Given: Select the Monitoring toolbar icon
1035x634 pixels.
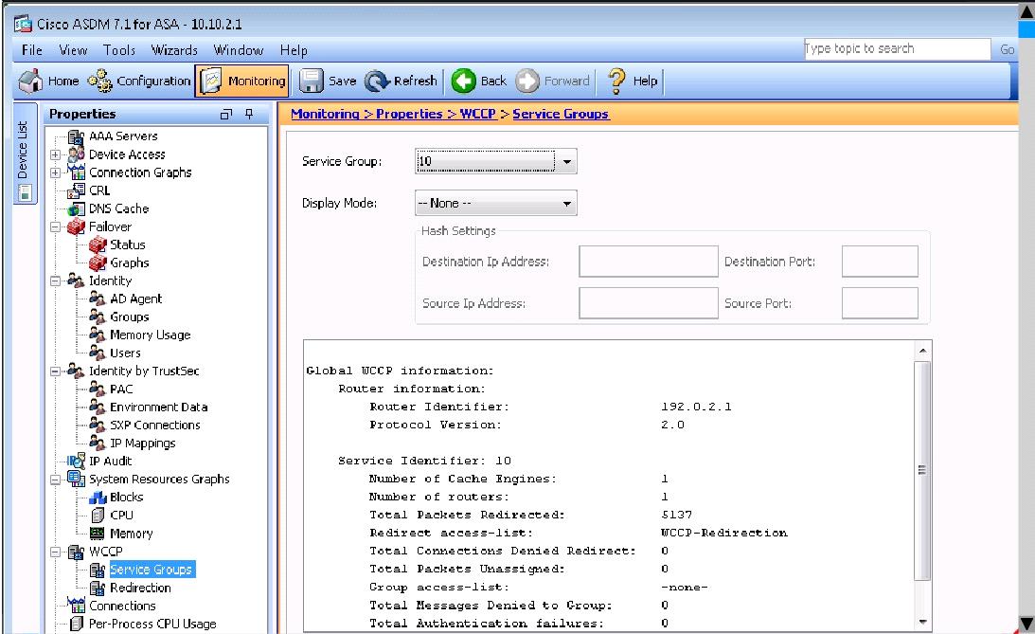Looking at the screenshot, I should (211, 81).
